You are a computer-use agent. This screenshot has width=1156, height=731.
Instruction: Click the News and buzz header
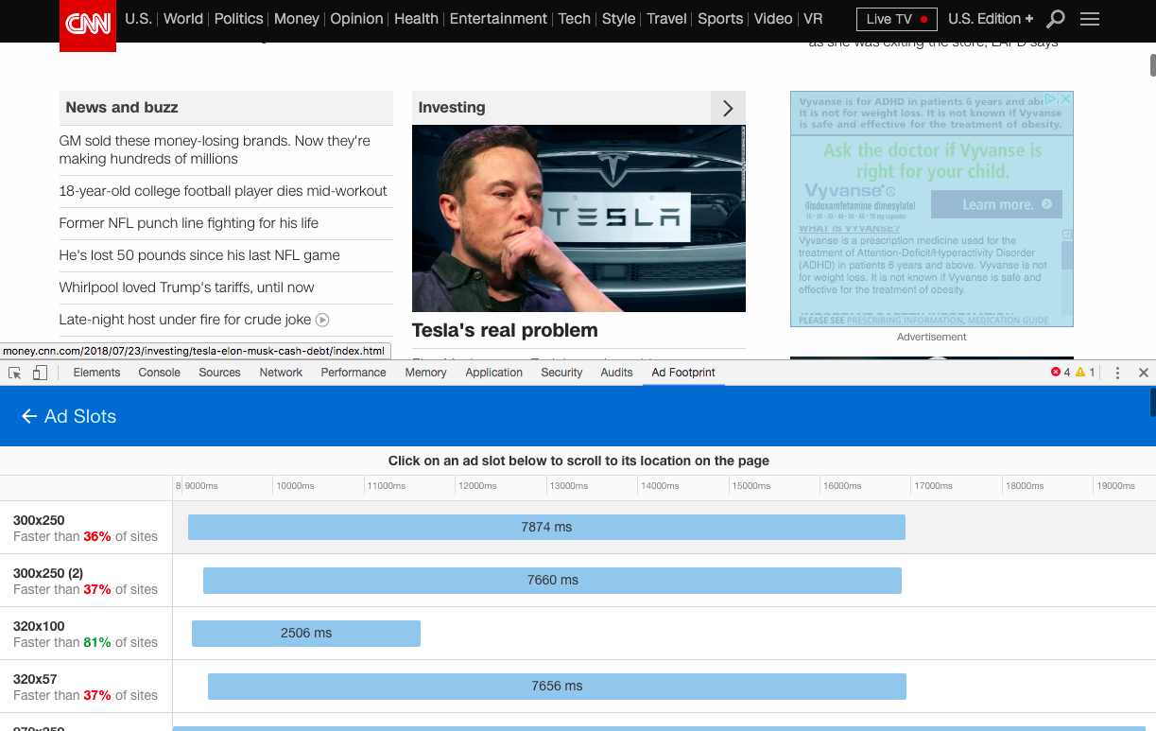pyautogui.click(x=122, y=108)
